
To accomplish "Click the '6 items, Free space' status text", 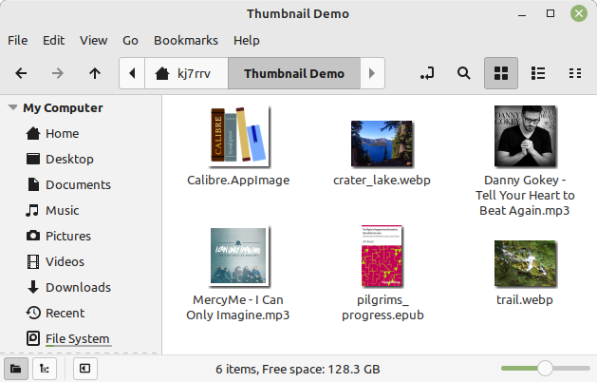I will (x=298, y=369).
